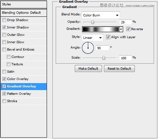Select the Satin style row
The height and width of the screenshot is (139, 158).
click(23, 72)
